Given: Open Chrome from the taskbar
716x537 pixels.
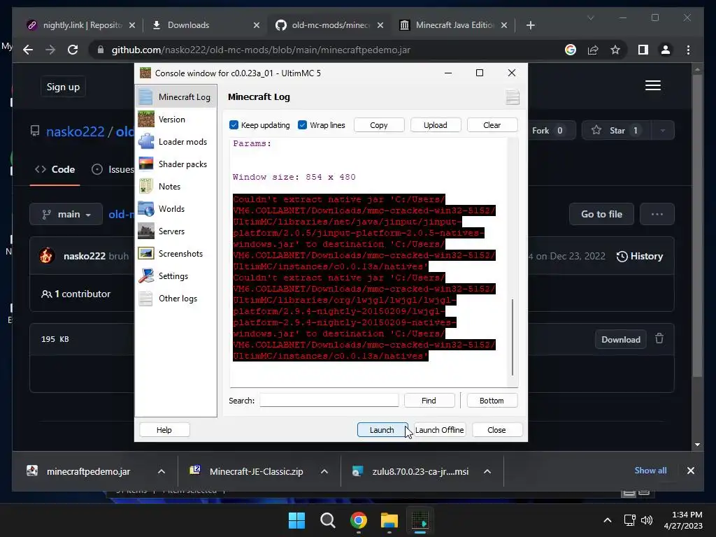Looking at the screenshot, I should (x=359, y=520).
